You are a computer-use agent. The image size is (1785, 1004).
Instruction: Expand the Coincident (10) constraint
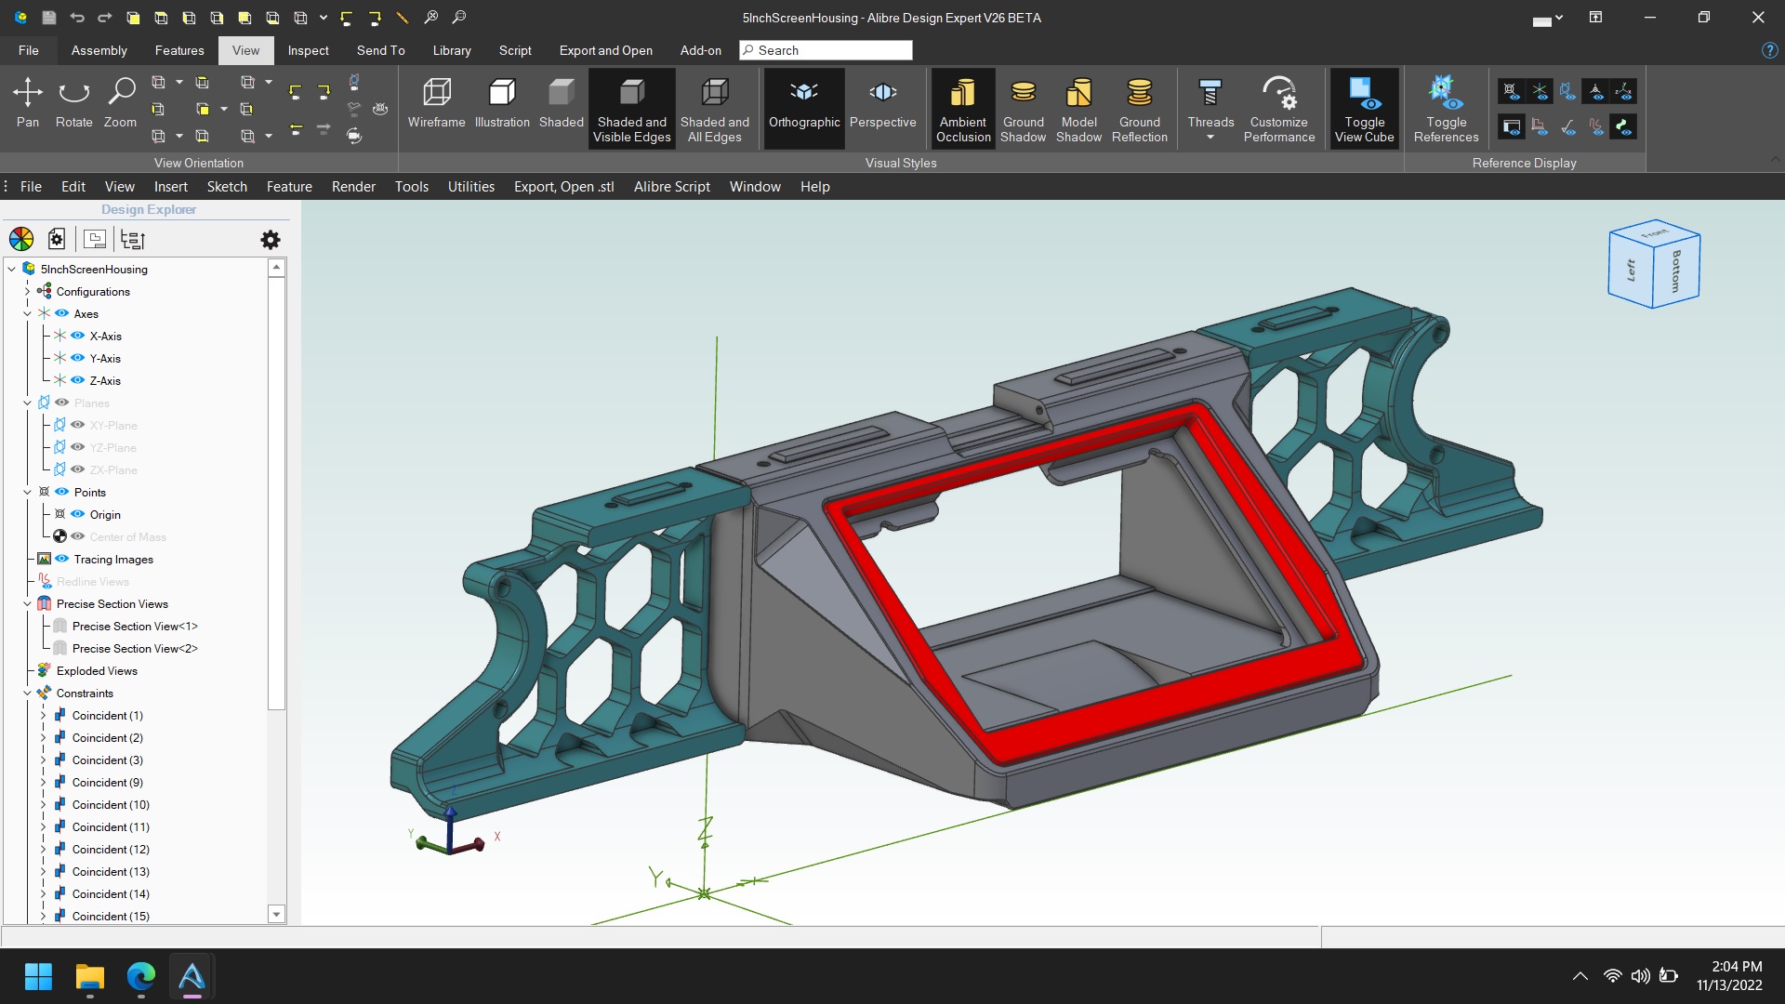pyautogui.click(x=43, y=804)
